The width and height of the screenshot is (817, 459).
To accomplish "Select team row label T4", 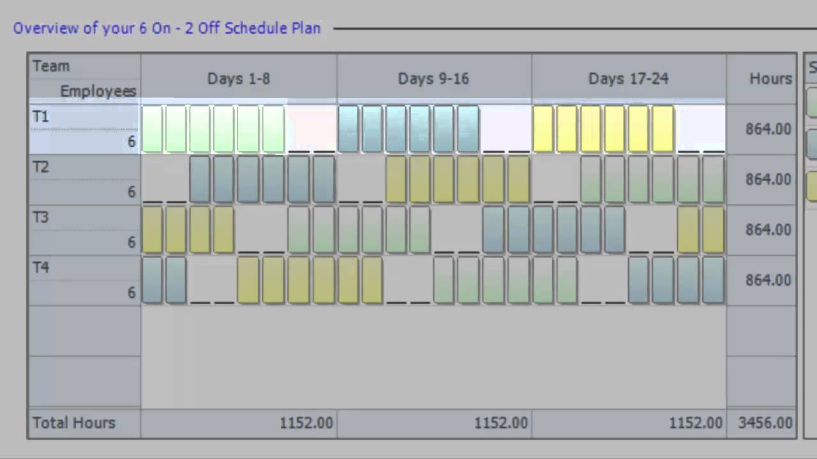I will pos(41,268).
